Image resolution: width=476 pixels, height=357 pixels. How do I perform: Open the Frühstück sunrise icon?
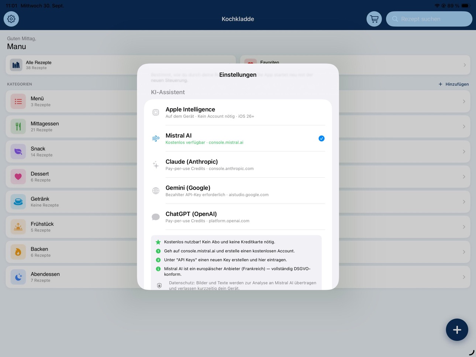[x=18, y=227]
